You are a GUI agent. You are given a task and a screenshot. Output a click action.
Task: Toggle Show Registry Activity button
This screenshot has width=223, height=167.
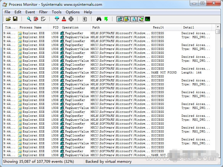[x=120, y=19]
